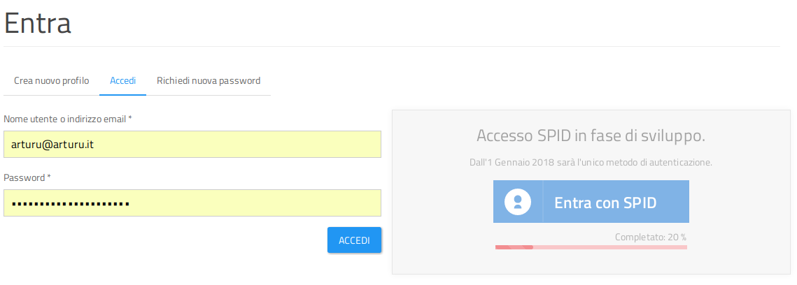Click the SPID user avatar icon
This screenshot has height=285, width=797.
(x=518, y=202)
